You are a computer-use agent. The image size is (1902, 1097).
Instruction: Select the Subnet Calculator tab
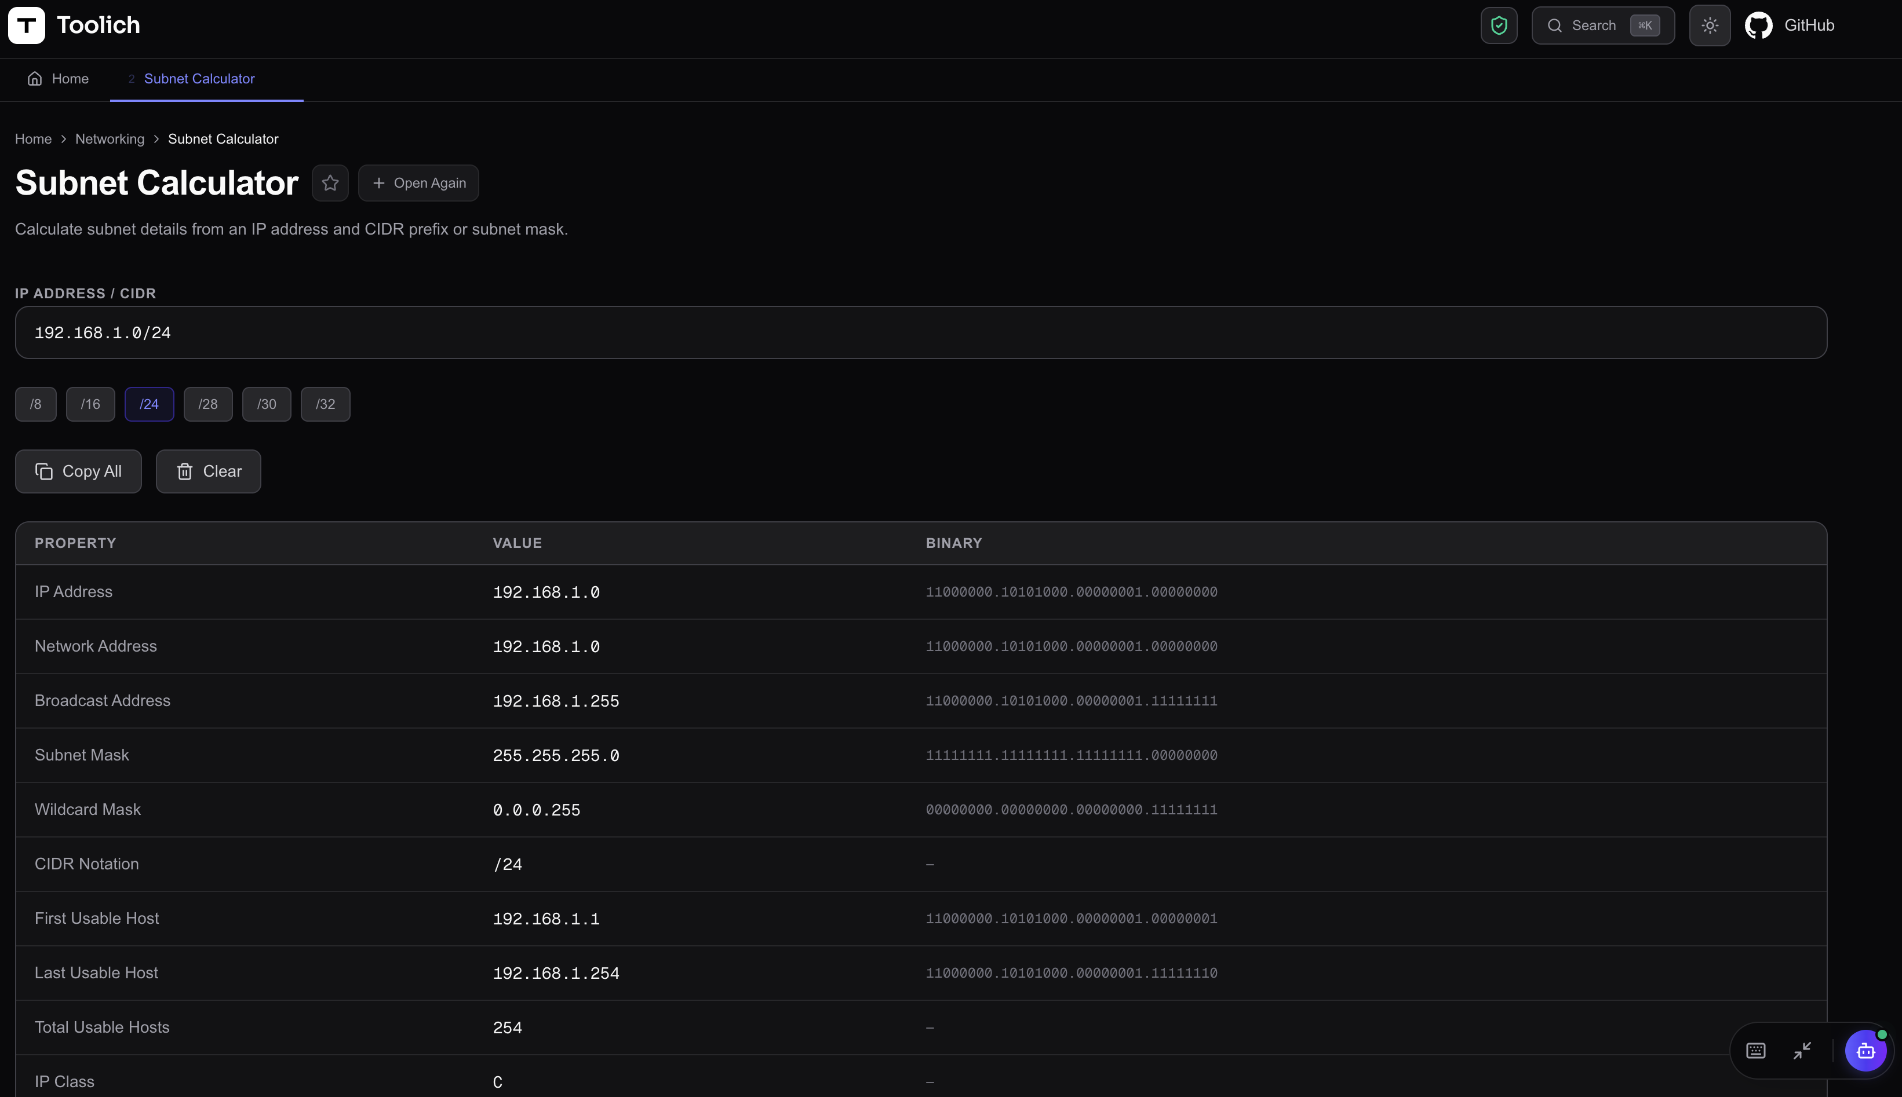[x=199, y=79]
